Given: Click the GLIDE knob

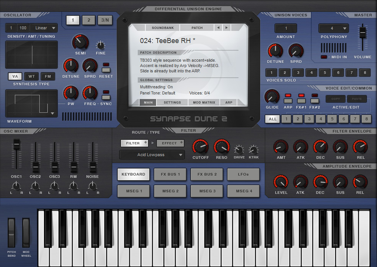Looking at the screenshot, I should click(x=272, y=97).
